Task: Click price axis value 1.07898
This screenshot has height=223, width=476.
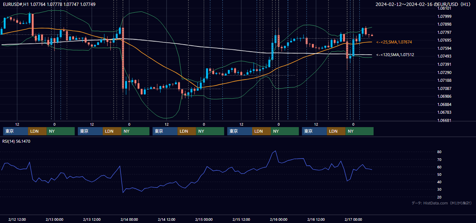Action: coord(444,25)
